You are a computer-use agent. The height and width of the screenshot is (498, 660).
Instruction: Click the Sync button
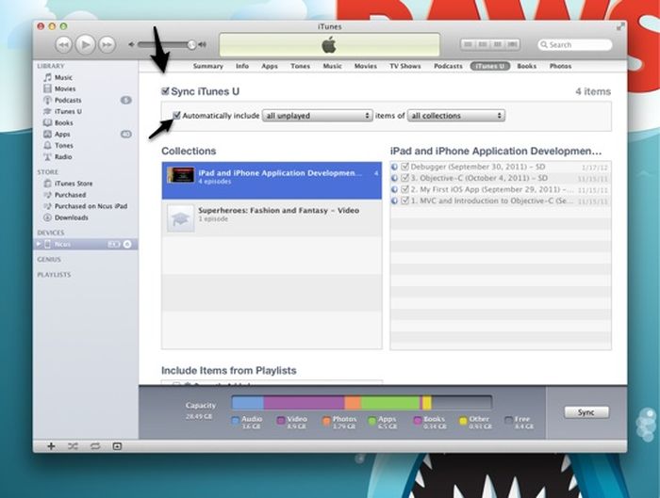click(586, 412)
